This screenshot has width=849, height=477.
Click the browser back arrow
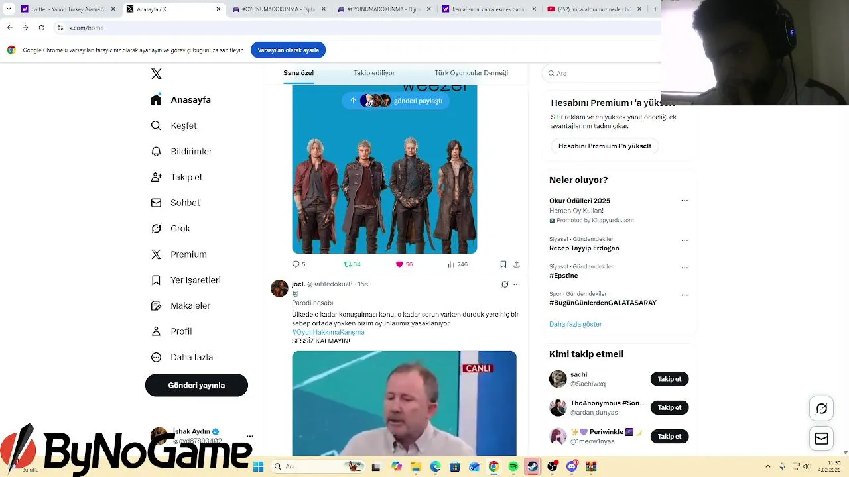point(9,28)
